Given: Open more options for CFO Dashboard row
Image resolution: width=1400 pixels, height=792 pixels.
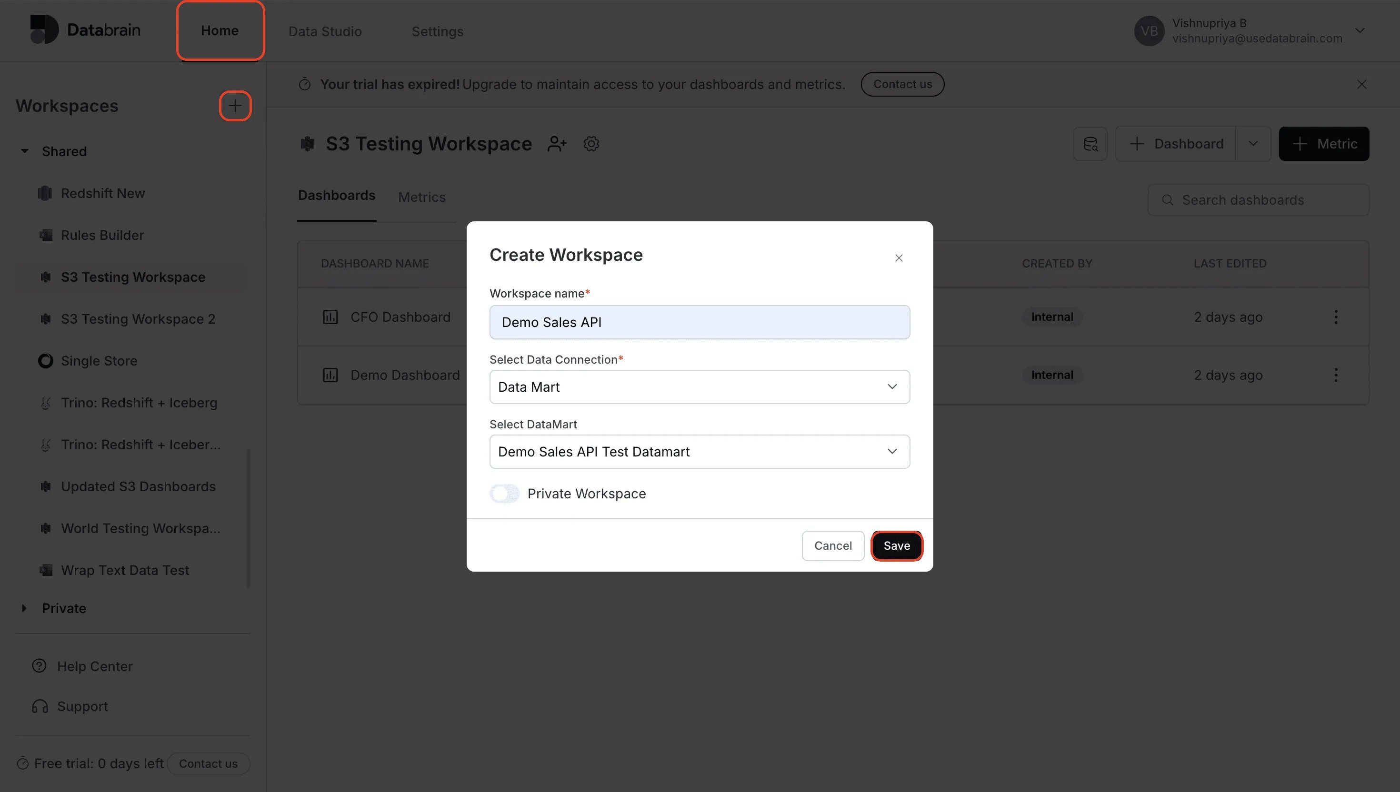Looking at the screenshot, I should (x=1336, y=317).
